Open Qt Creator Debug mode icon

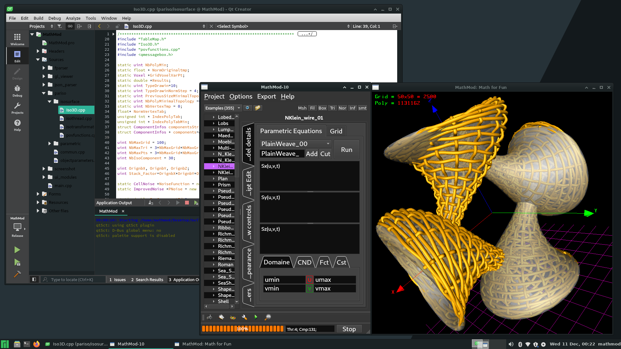pos(17,90)
